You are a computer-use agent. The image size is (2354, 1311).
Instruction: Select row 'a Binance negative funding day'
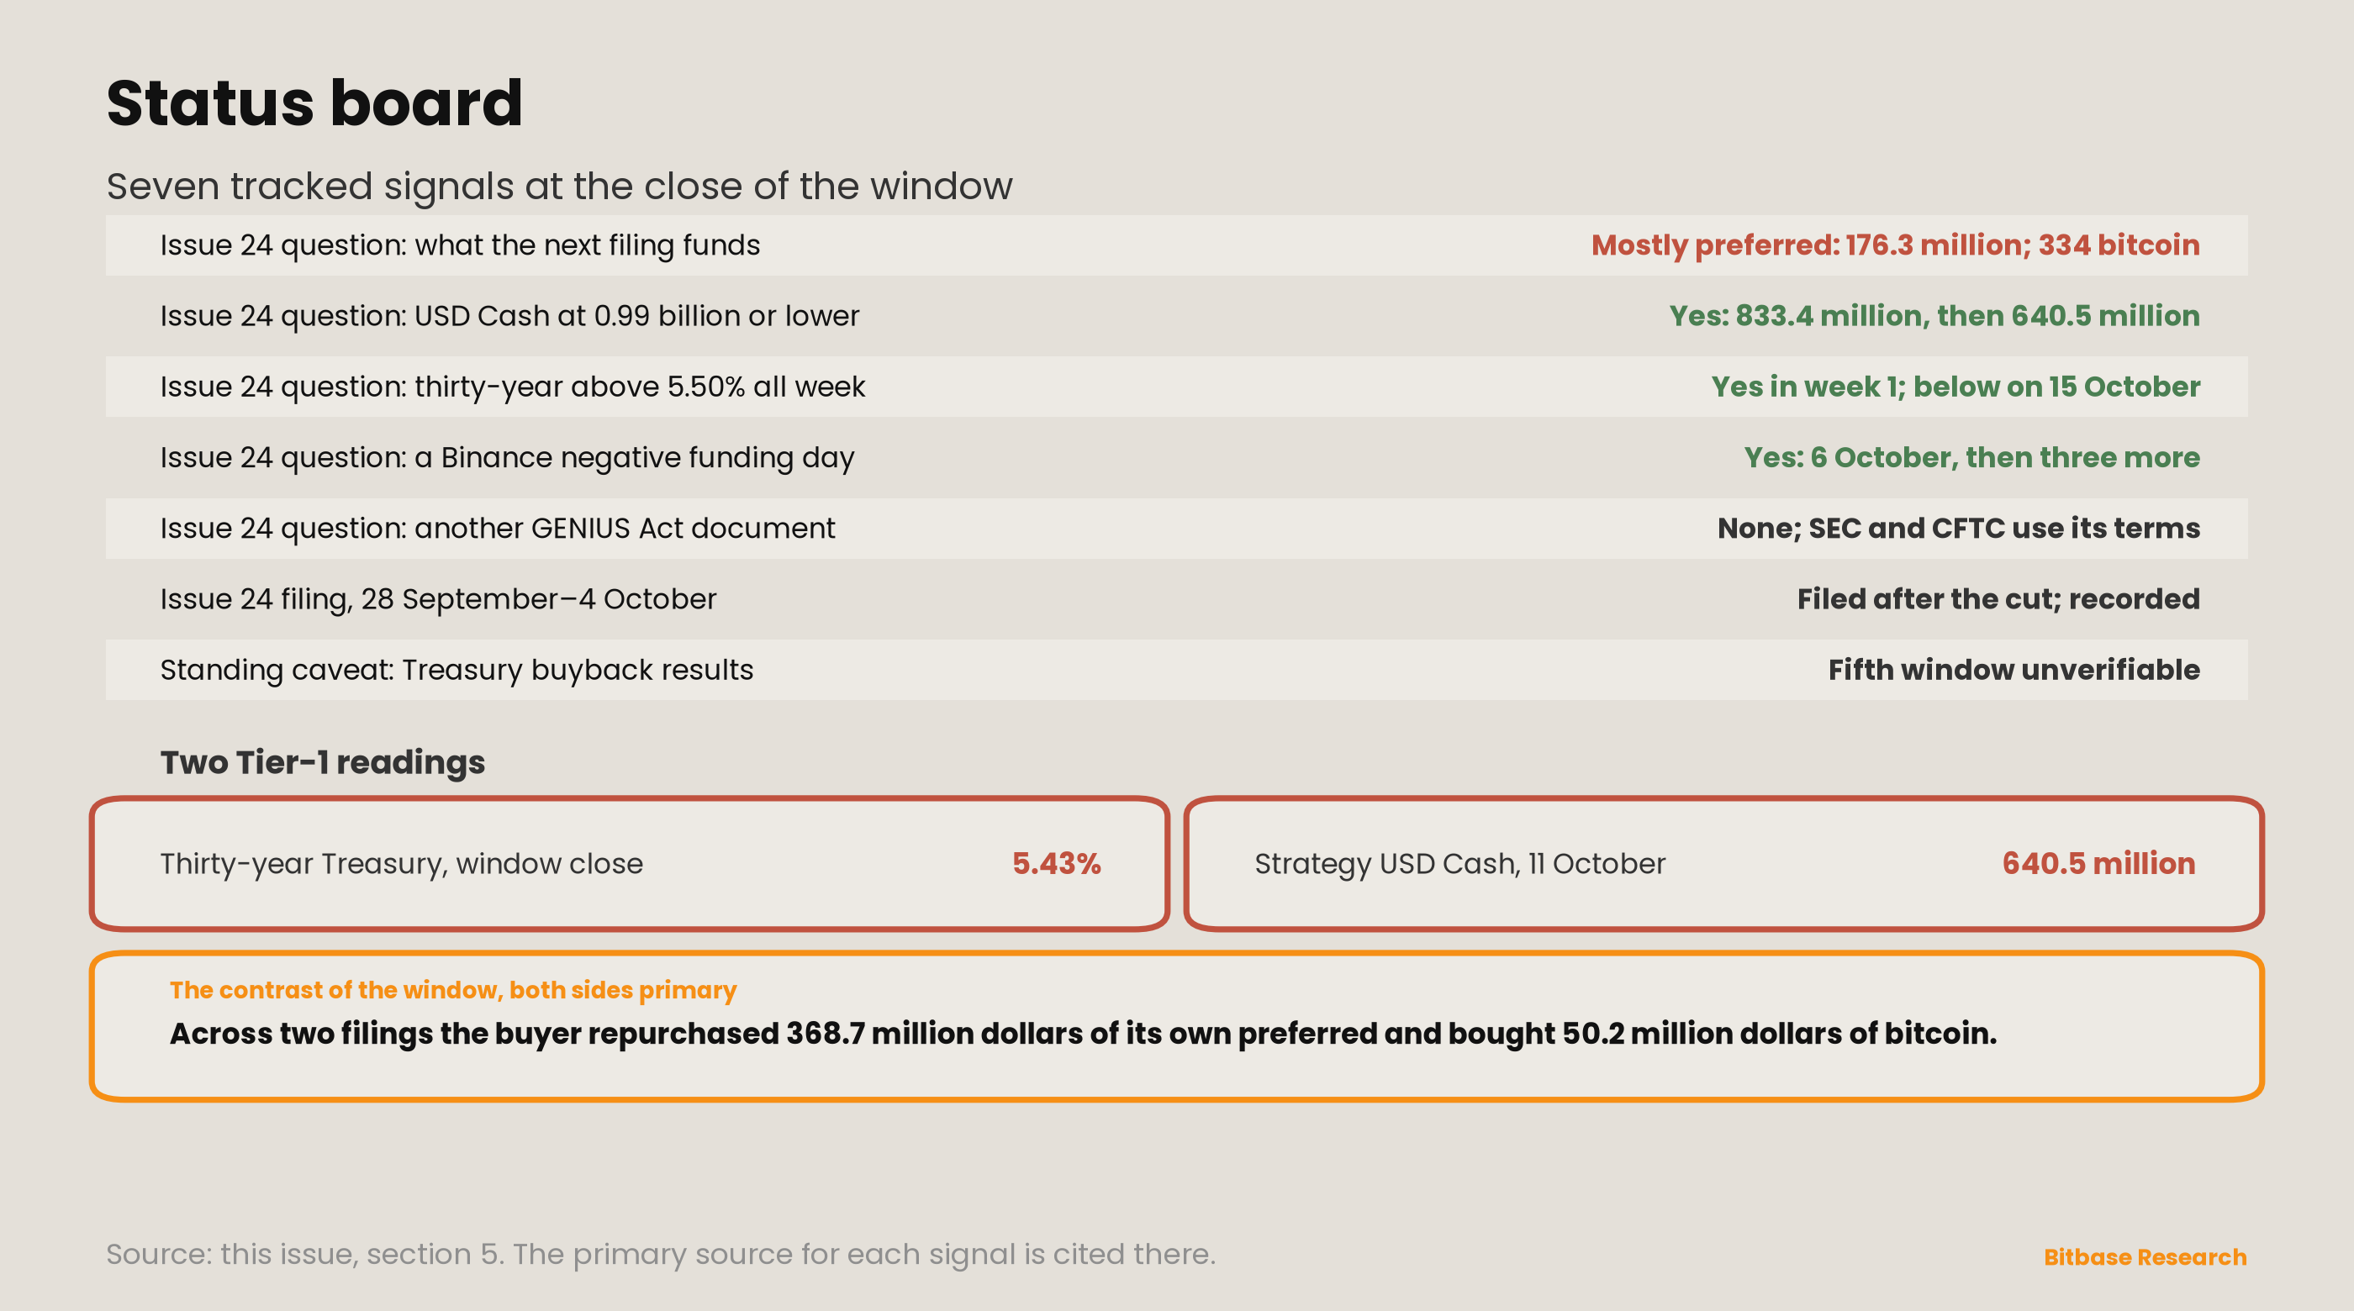[1176, 458]
